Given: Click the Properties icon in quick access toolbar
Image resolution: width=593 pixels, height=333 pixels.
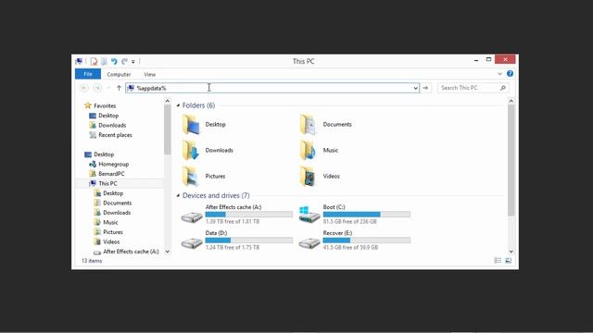Looking at the screenshot, I should pyautogui.click(x=94, y=61).
